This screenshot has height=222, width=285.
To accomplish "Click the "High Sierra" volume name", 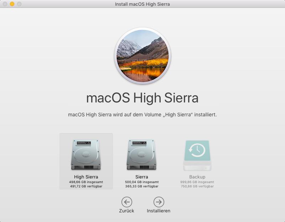I will 86,177.
